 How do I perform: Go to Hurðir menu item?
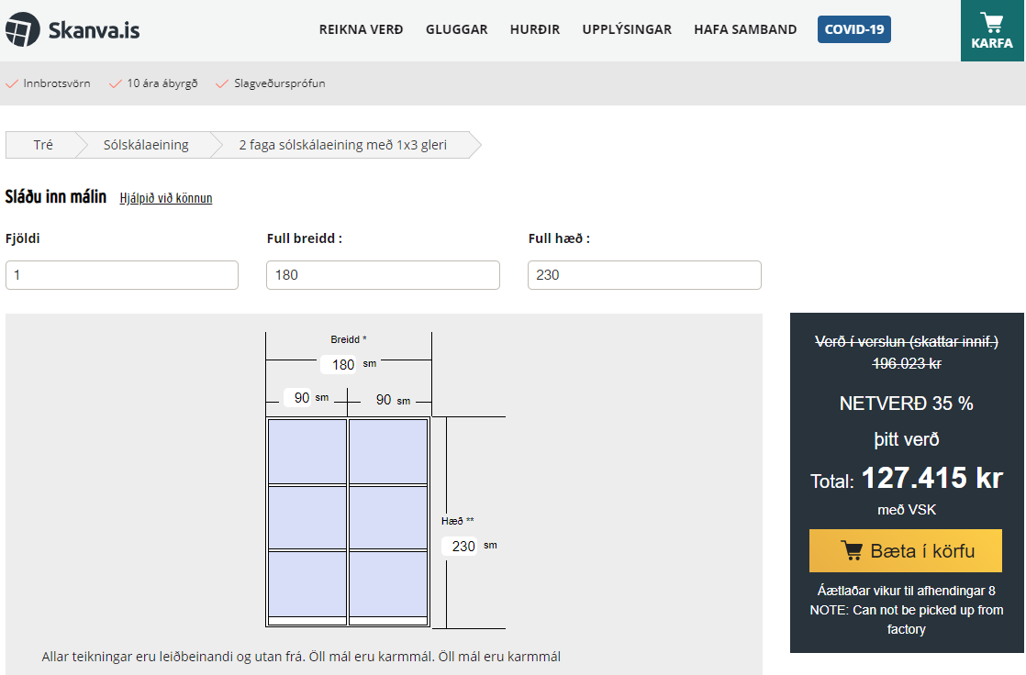(534, 29)
